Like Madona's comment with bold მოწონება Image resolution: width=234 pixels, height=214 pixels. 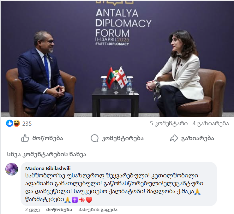click(59, 210)
